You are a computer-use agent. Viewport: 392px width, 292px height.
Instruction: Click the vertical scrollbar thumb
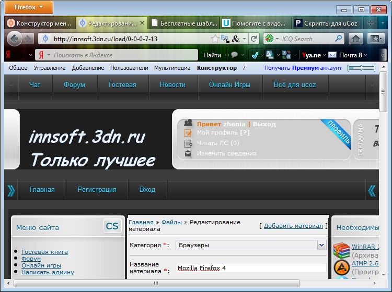[x=383, y=92]
